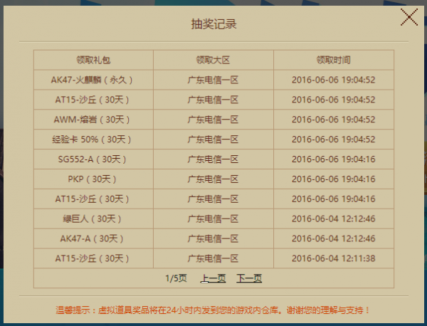Click the AT15-沙丘 cell dated 12:11:38
This screenshot has height=326, width=427.
point(92,258)
